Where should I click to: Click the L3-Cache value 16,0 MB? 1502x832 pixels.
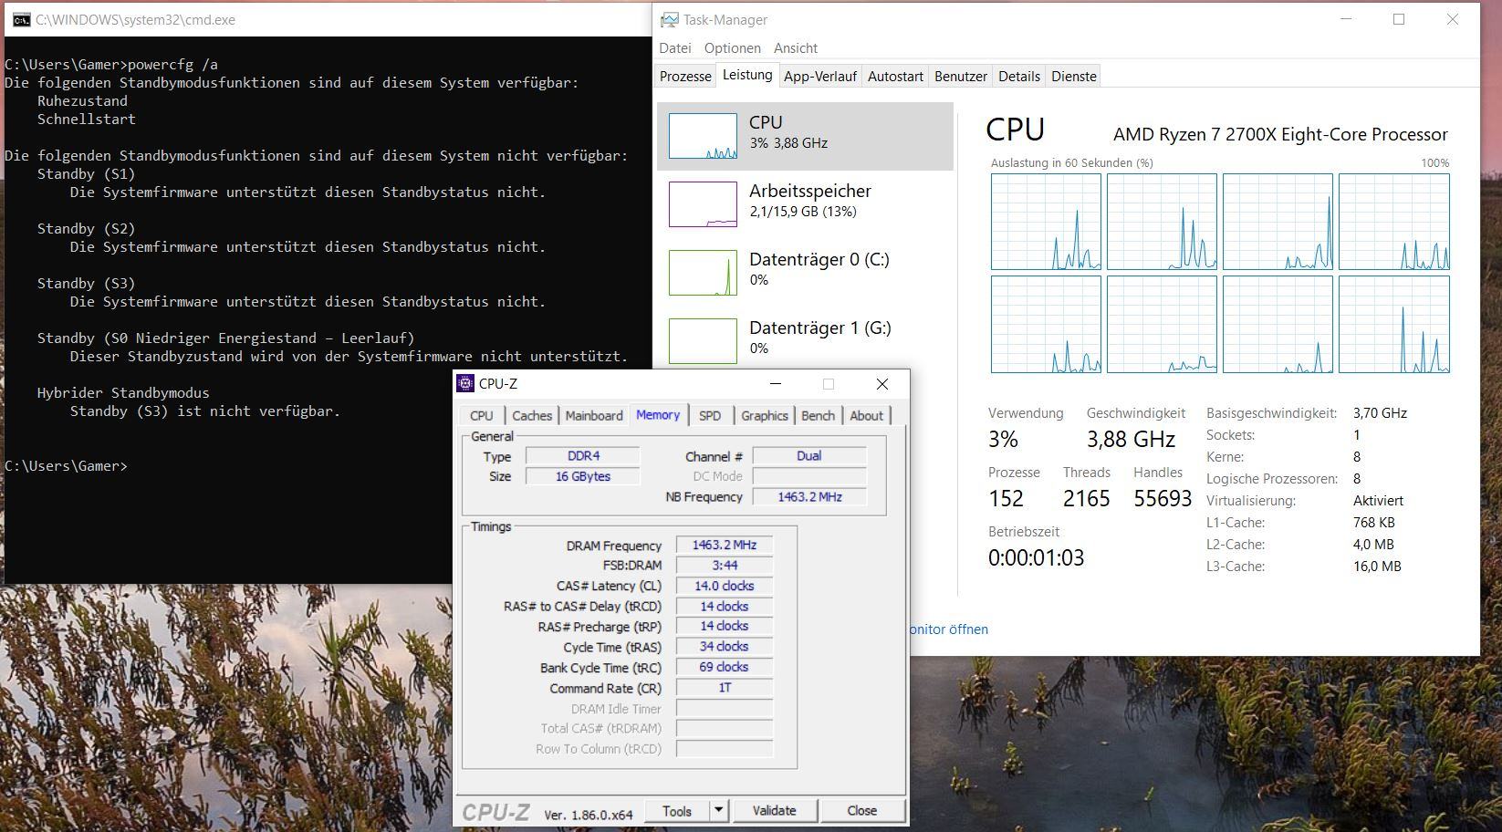click(x=1377, y=567)
